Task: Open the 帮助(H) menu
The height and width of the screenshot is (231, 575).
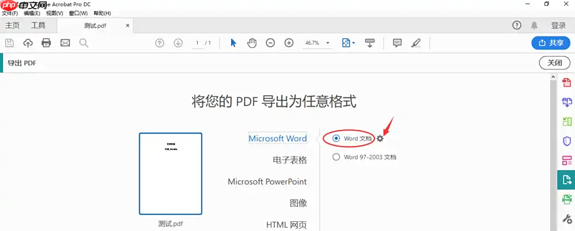Action: tap(102, 13)
